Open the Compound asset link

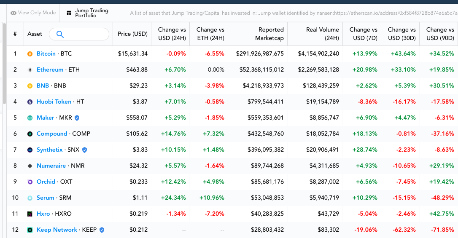click(x=52, y=134)
